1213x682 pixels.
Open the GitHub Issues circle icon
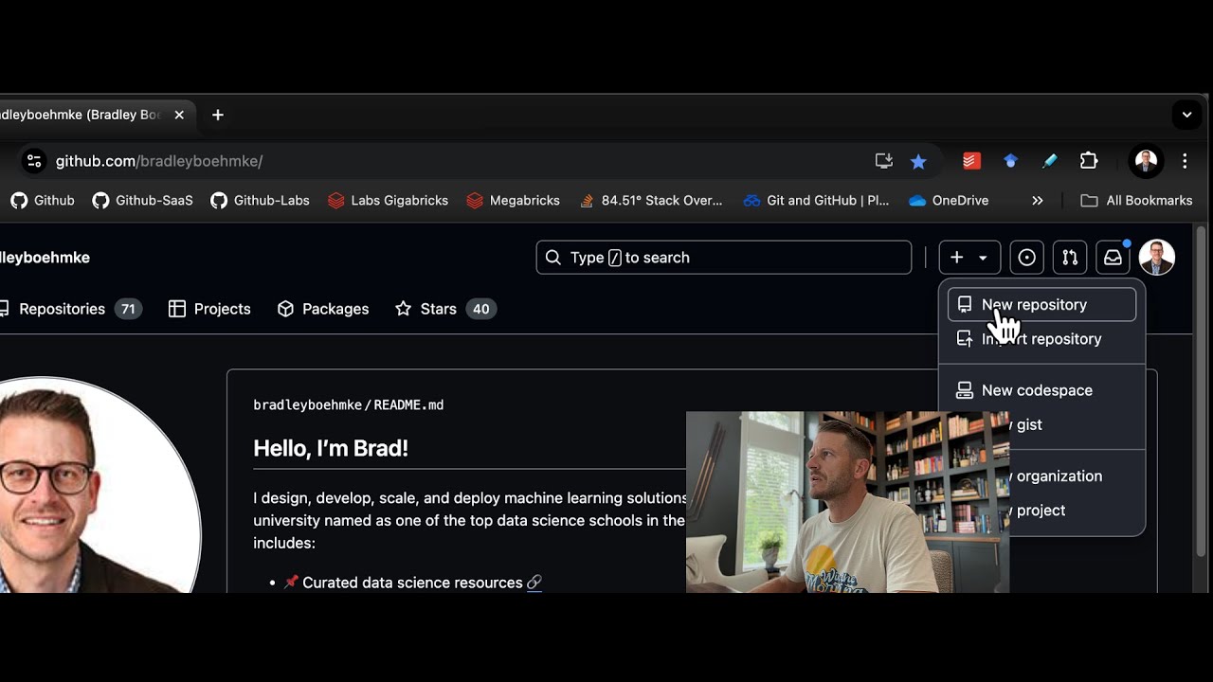(1027, 258)
